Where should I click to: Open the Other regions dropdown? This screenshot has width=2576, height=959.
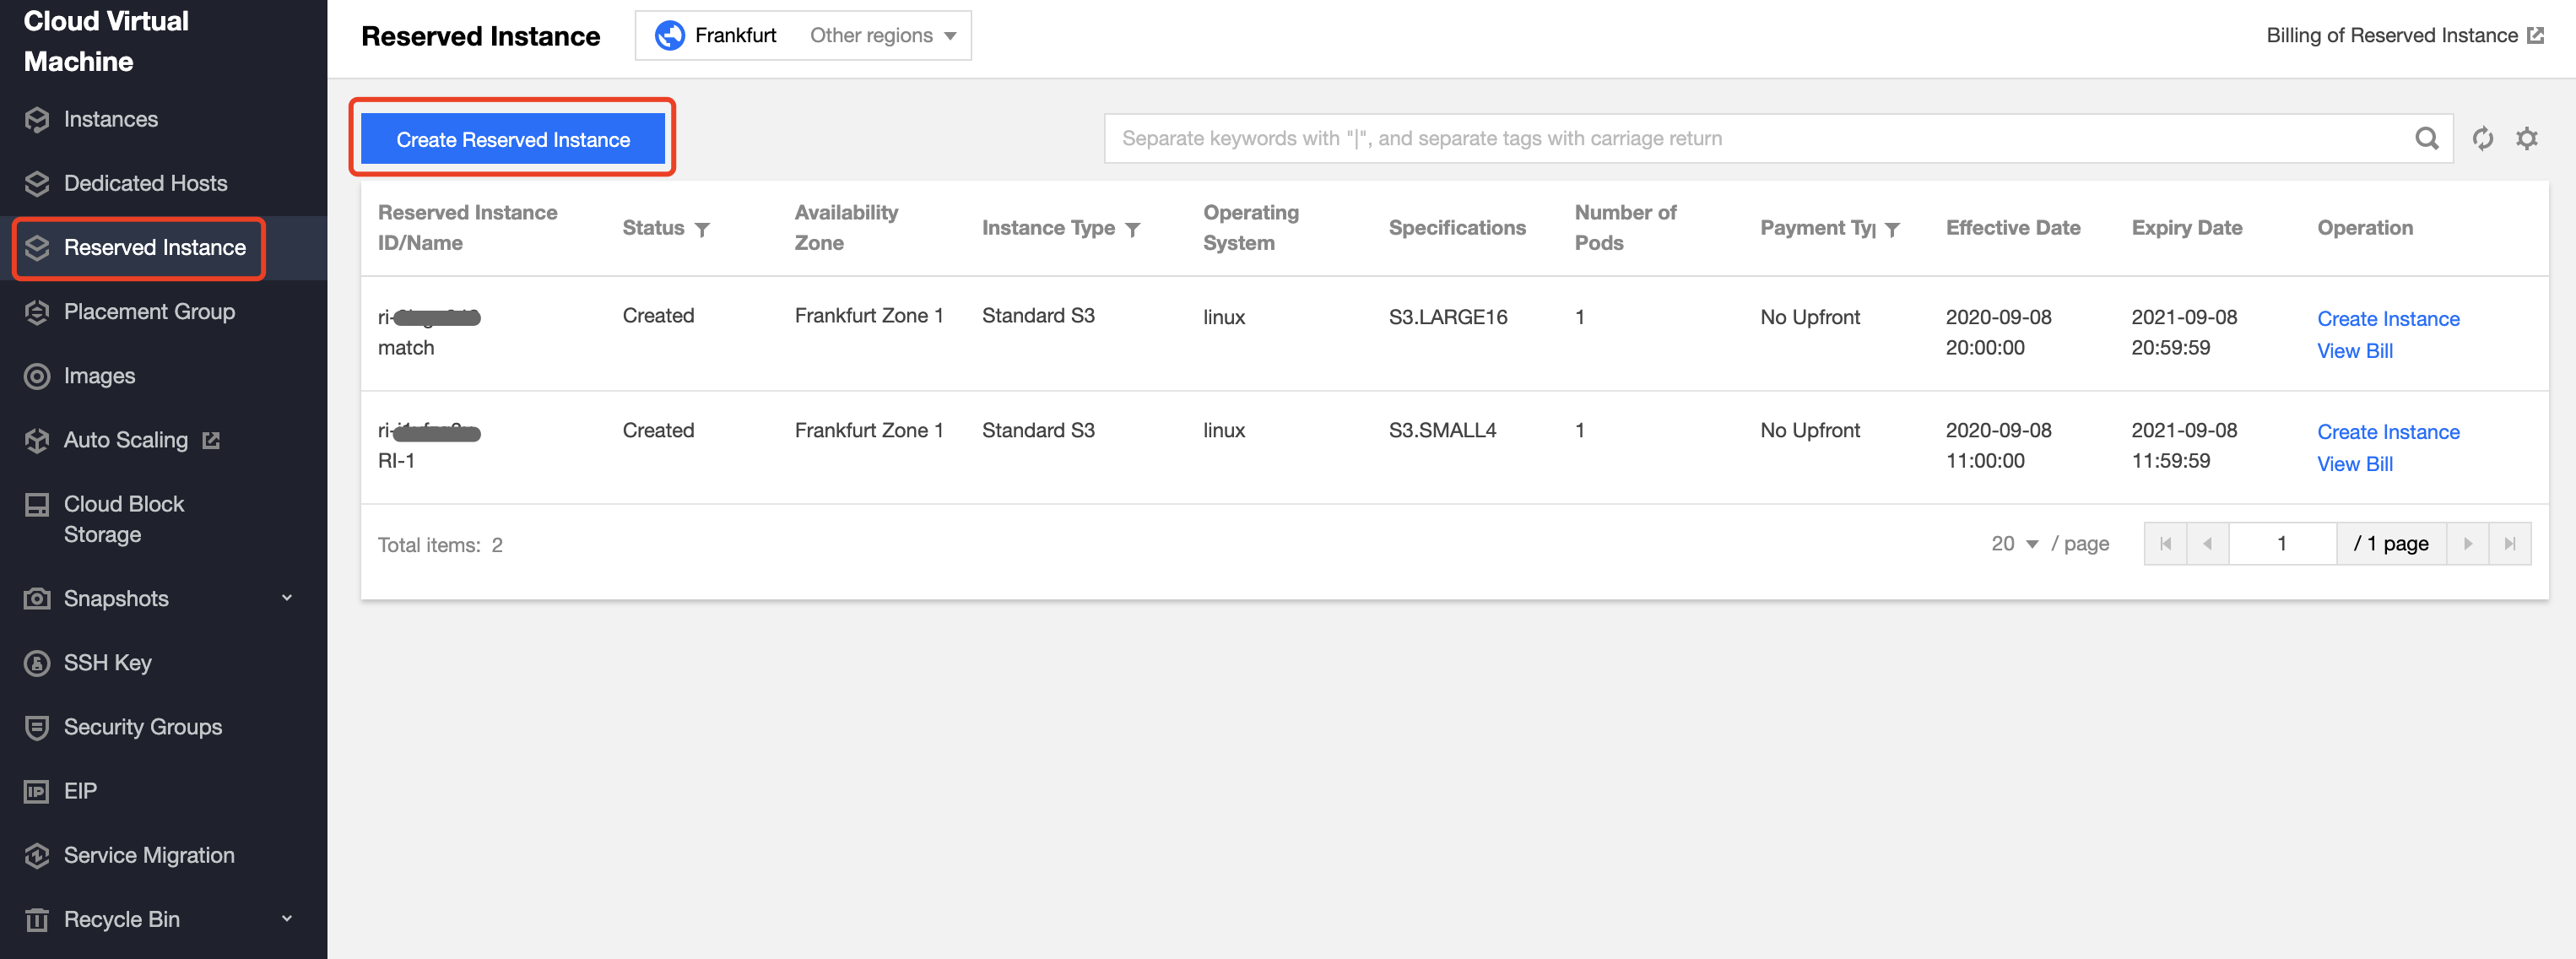tap(882, 36)
